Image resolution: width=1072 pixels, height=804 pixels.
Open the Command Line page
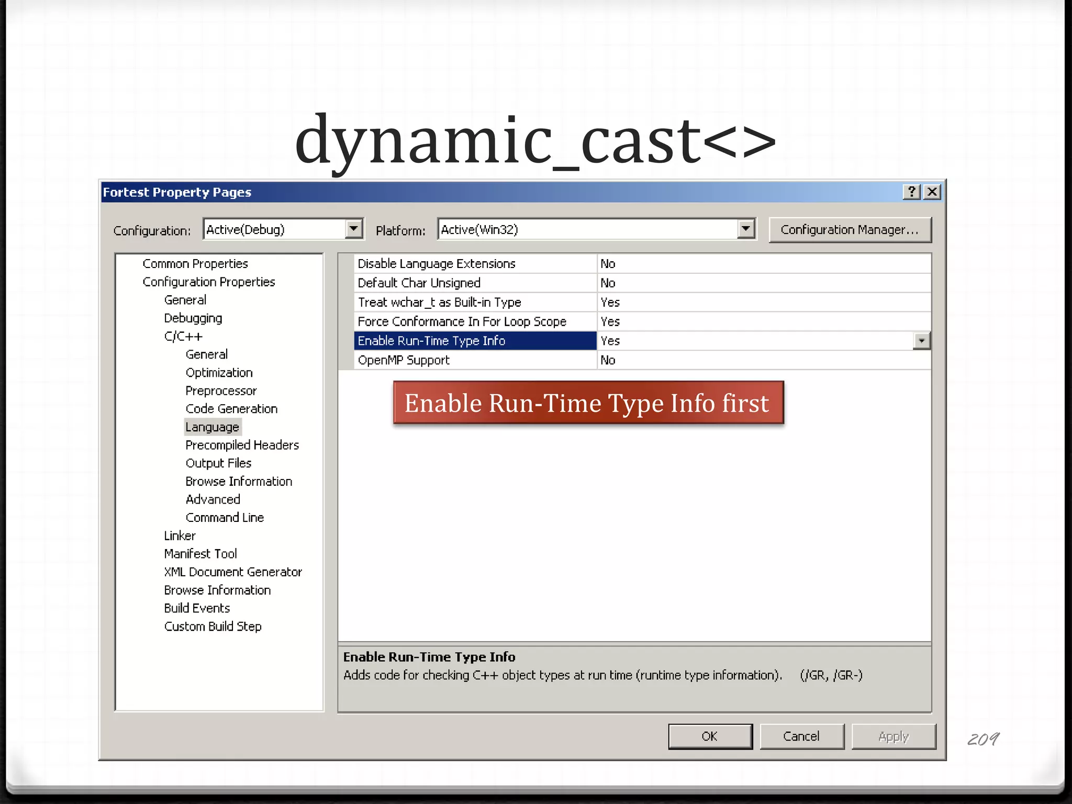[x=225, y=518]
